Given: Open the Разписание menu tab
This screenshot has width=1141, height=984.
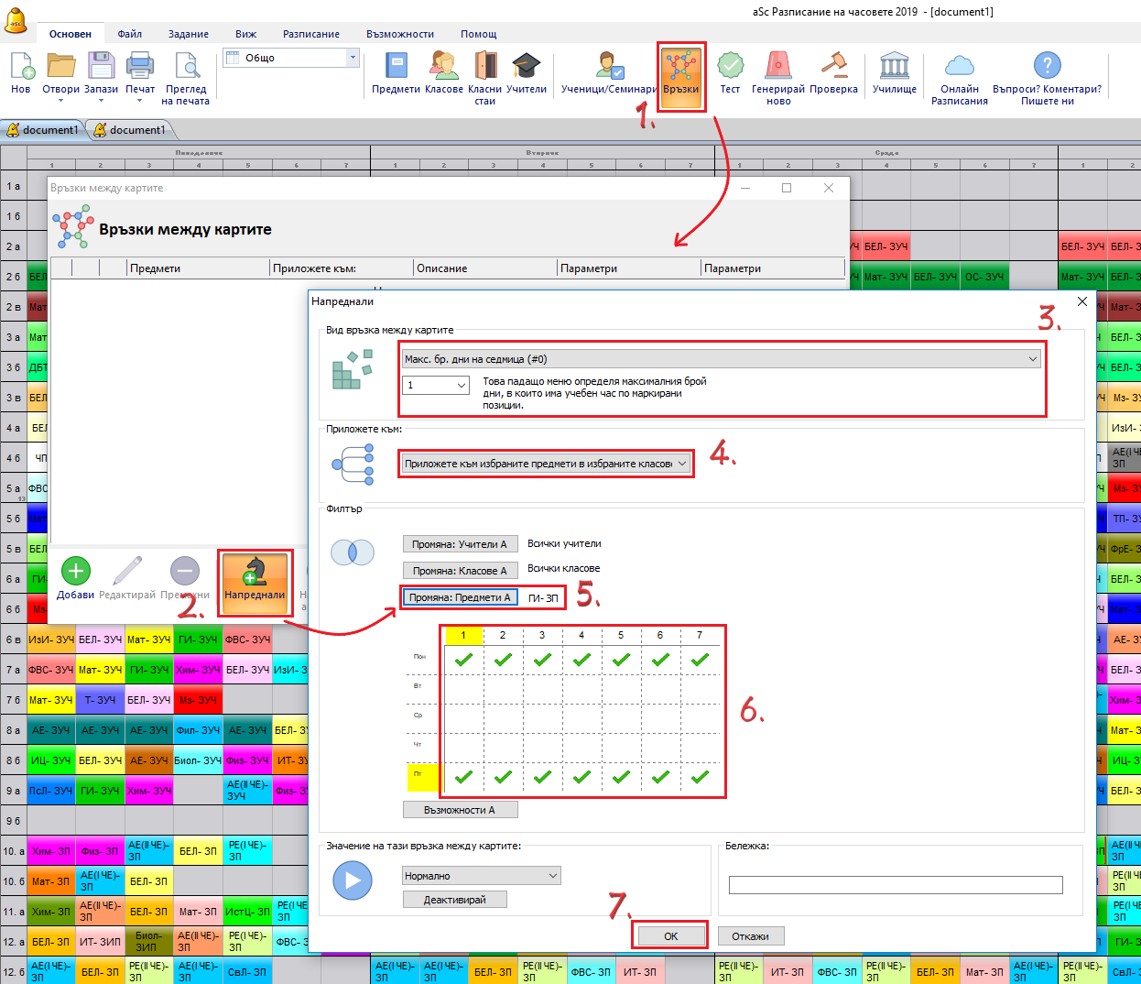Looking at the screenshot, I should coord(310,34).
